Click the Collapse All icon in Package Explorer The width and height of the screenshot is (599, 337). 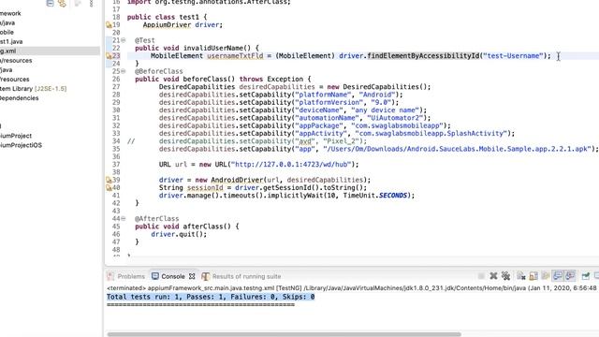point(50,4)
